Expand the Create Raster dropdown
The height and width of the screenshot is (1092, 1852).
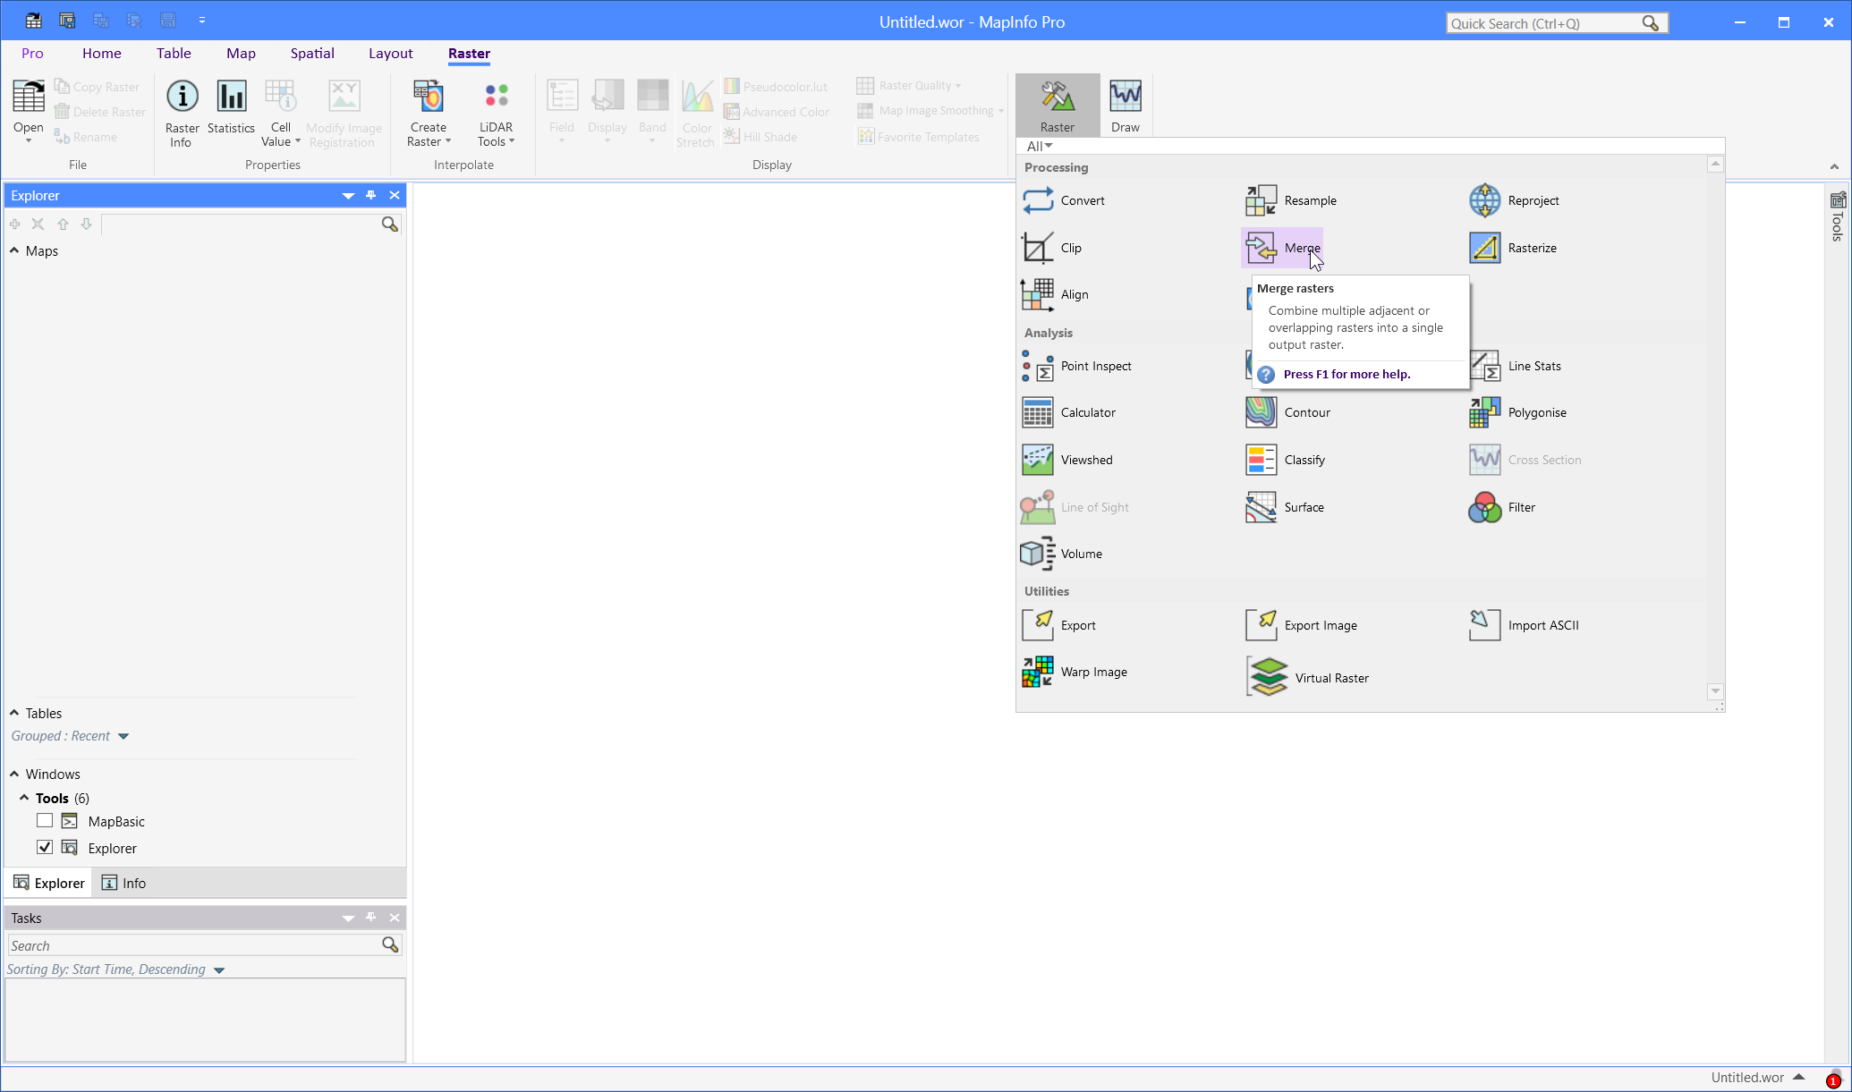tap(429, 135)
